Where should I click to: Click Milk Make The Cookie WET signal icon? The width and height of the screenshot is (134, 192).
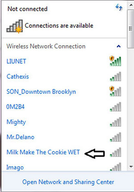(115, 152)
